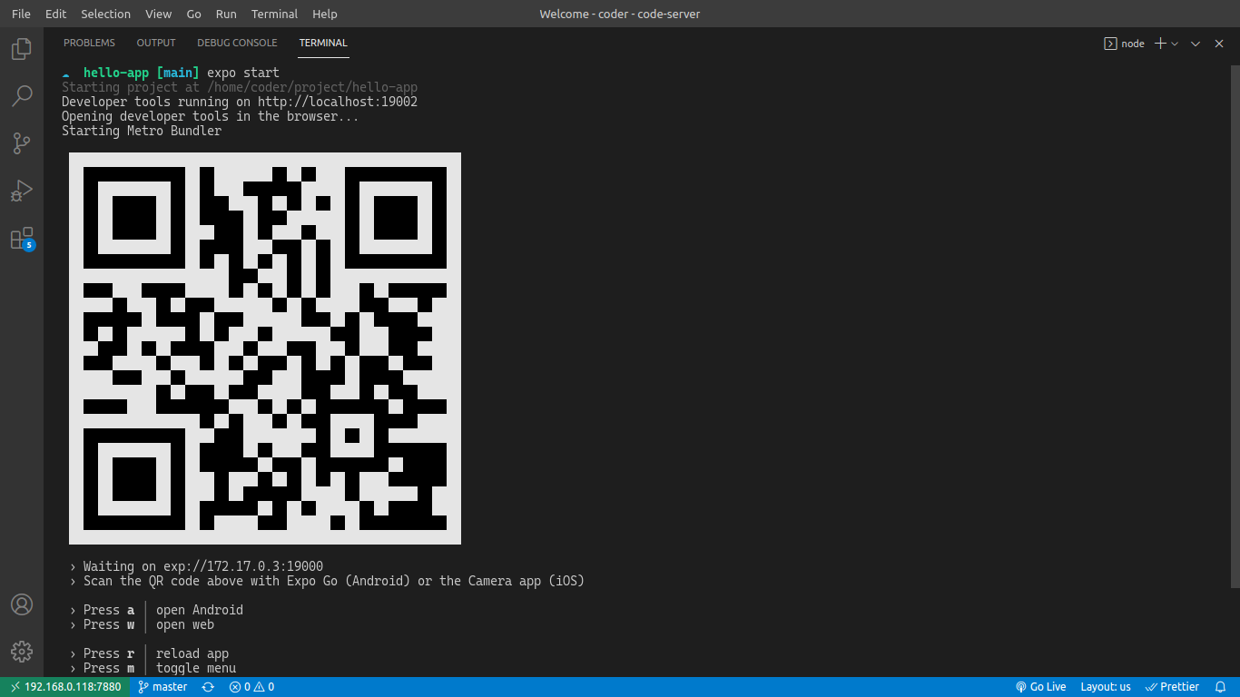
Task: Open the Go menu
Action: coord(193,14)
